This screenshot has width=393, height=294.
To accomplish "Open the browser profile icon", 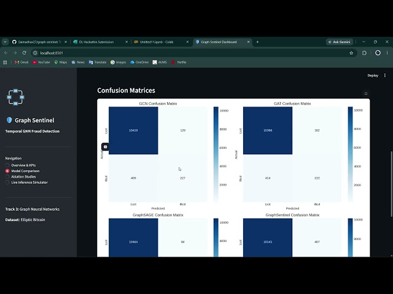I will point(378,53).
